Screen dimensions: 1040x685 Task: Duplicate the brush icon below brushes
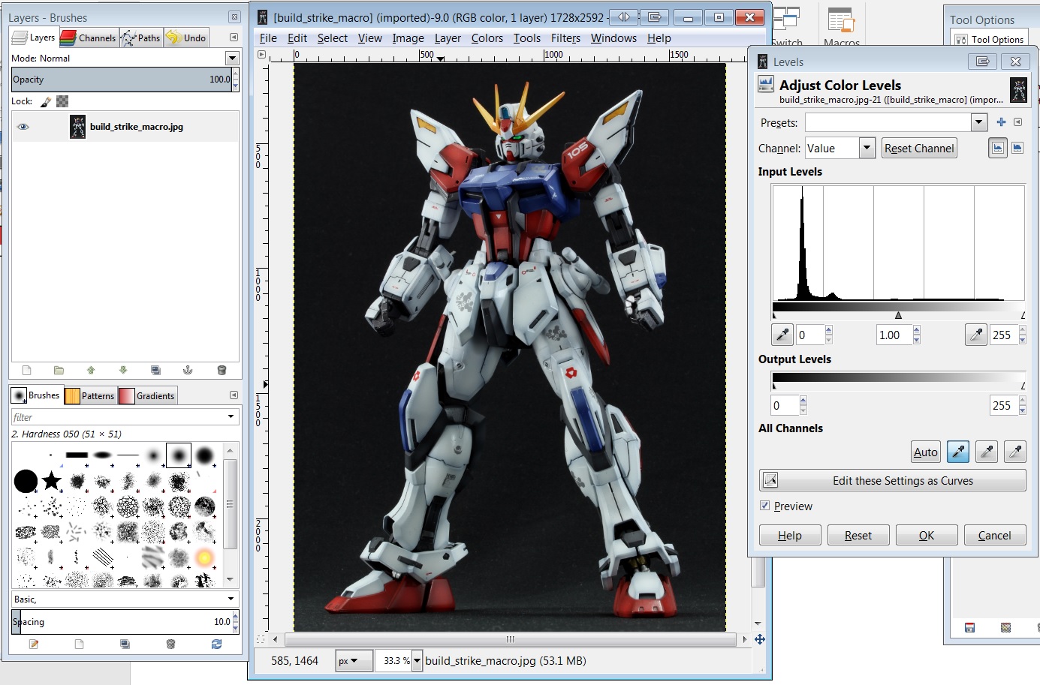click(x=125, y=644)
